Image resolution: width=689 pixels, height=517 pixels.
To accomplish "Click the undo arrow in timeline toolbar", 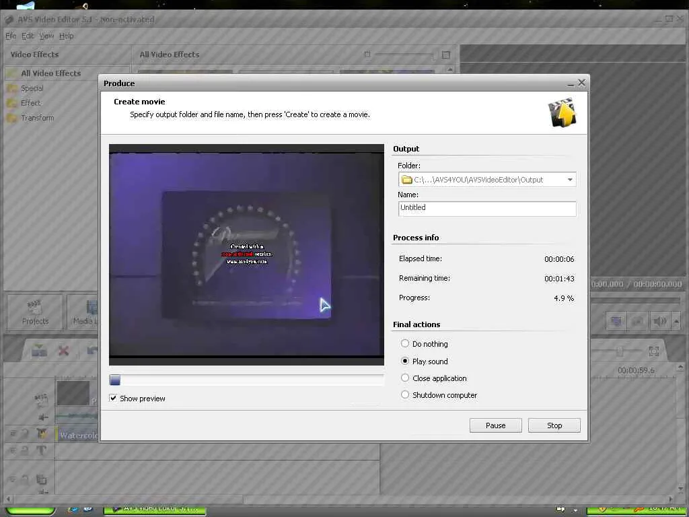I will (92, 350).
